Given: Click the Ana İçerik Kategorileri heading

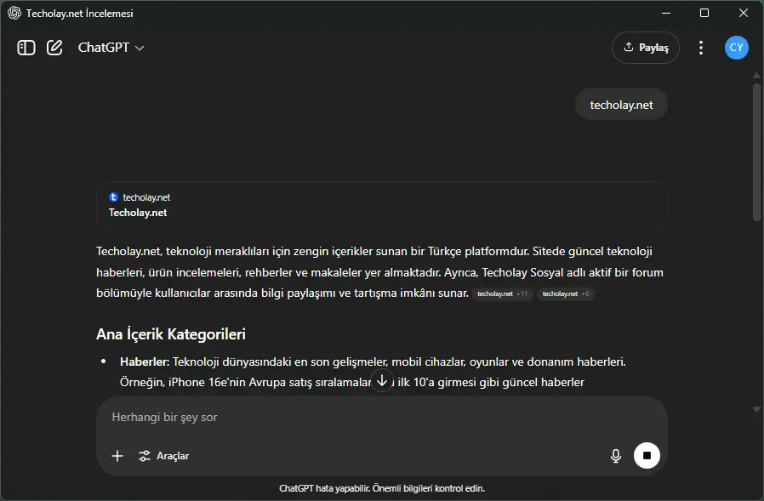Looking at the screenshot, I should (171, 334).
